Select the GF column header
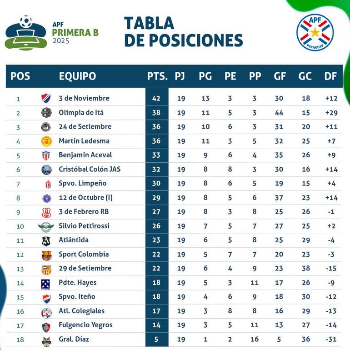Image resolution: width=350 pixels, height=350 pixels. tap(280, 76)
